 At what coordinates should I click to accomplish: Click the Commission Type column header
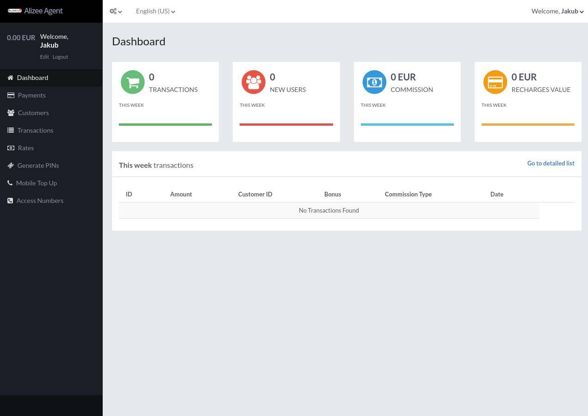(x=408, y=194)
